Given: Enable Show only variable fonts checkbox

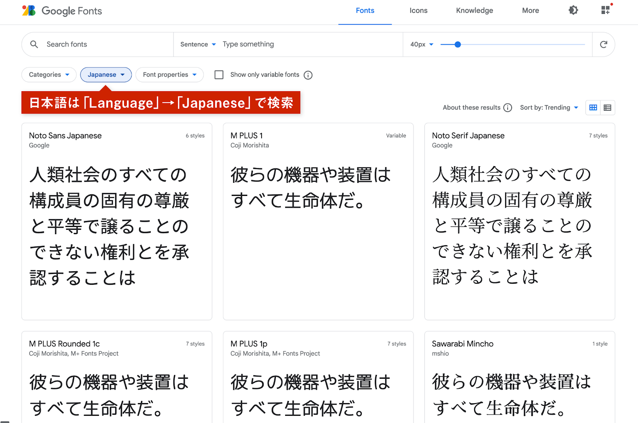Looking at the screenshot, I should [x=219, y=75].
